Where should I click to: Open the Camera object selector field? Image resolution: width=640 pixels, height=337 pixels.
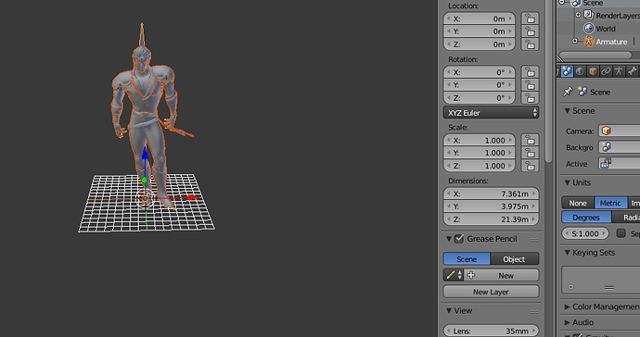coord(620,131)
